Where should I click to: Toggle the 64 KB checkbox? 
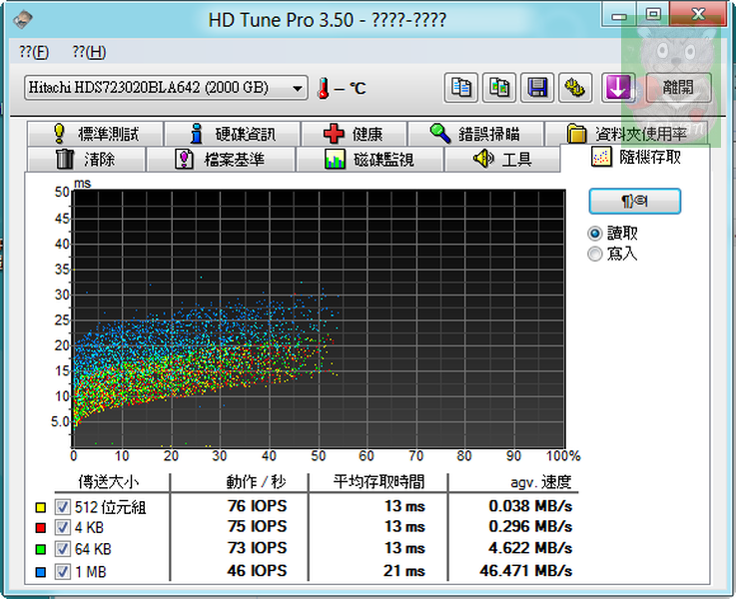pyautogui.click(x=62, y=548)
